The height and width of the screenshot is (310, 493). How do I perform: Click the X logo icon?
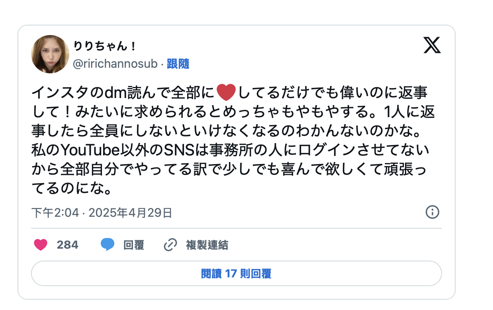pos(432,47)
